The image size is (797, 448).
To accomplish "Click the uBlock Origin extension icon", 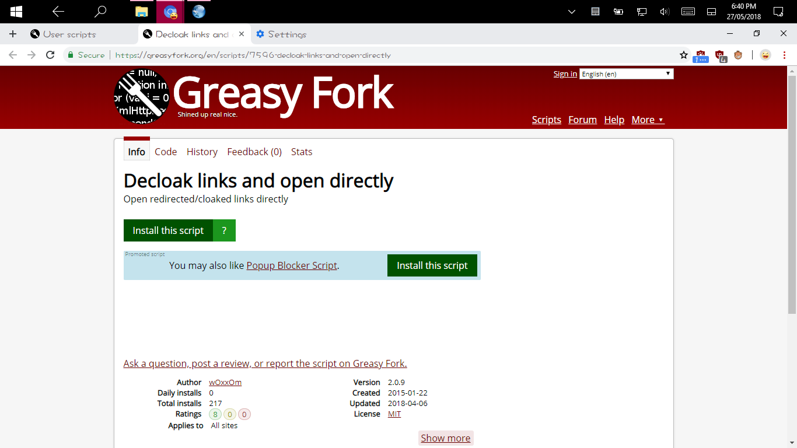I will pos(721,54).
